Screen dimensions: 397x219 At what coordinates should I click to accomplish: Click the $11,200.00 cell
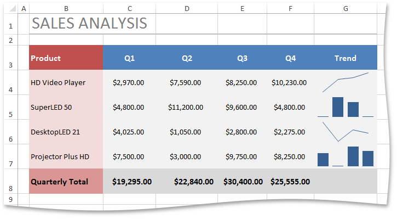pos(186,108)
